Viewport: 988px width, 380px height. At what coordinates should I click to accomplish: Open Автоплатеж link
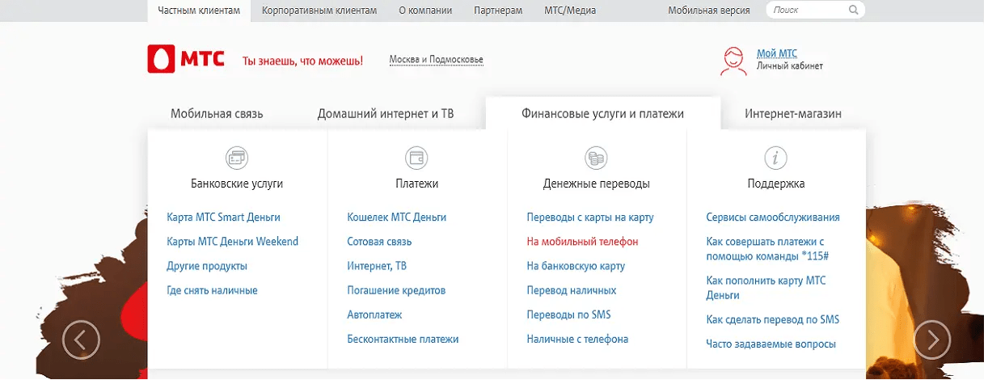(374, 315)
